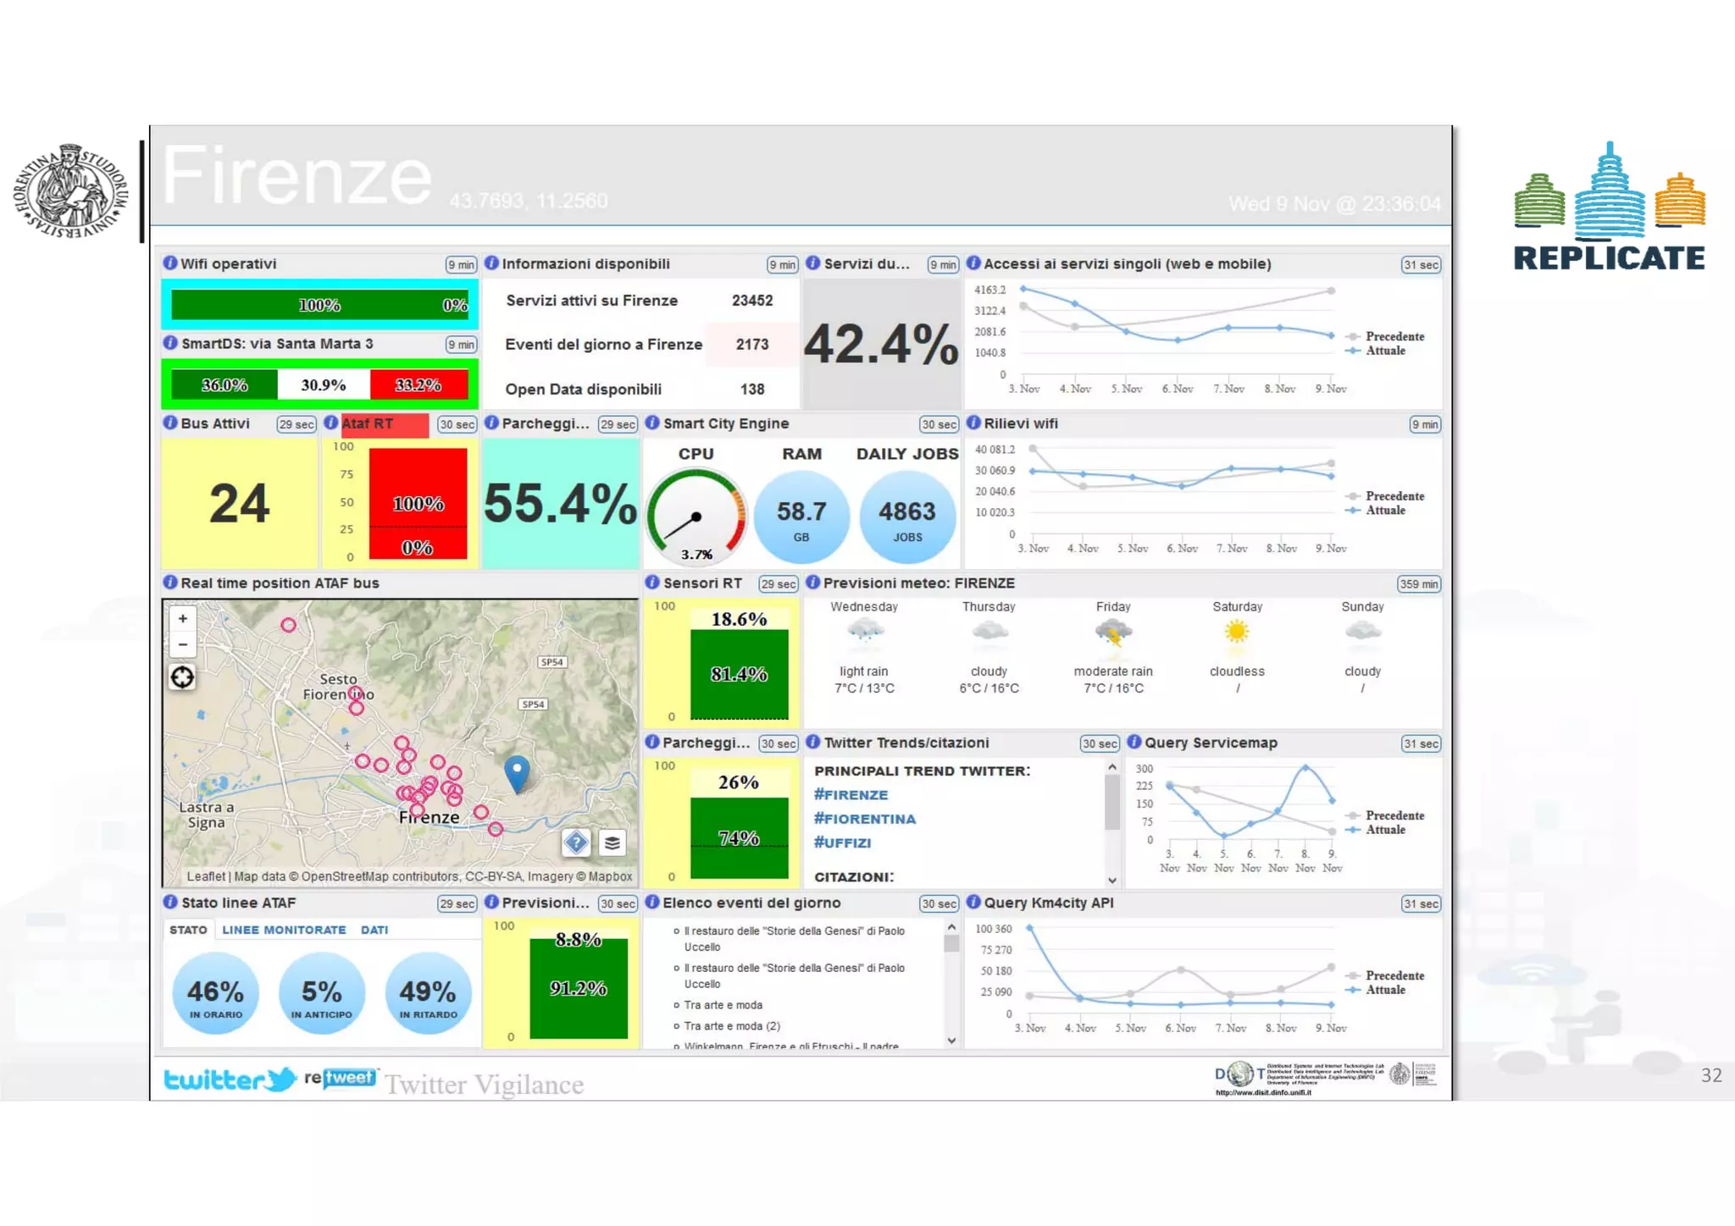Screen dimensions: 1735x1226
Task: Click the Twitter Trends vertical scrollbar thumb
Action: pos(1112,801)
